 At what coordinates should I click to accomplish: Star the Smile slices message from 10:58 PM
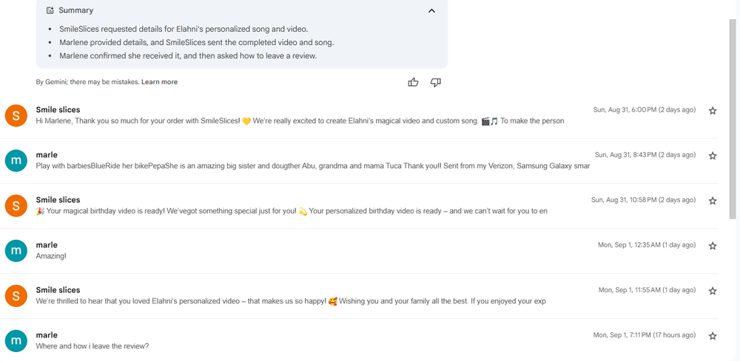tap(713, 201)
